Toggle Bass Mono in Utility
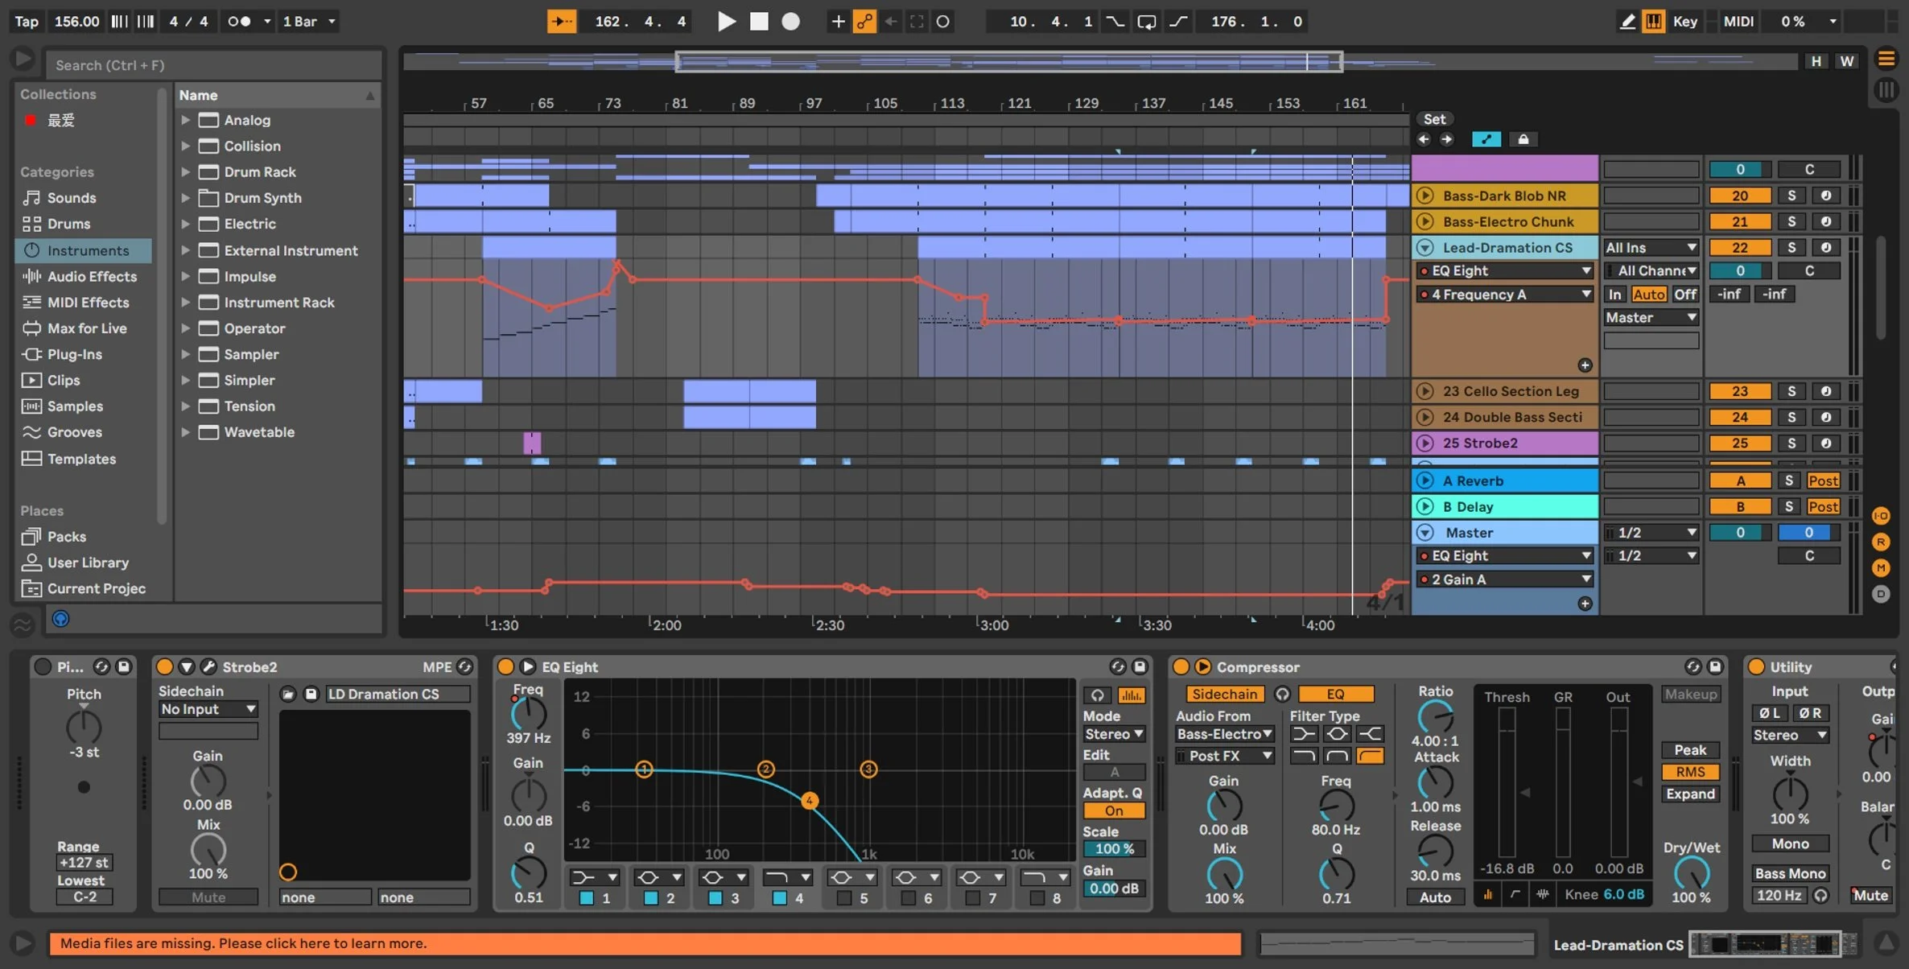This screenshot has width=1909, height=969. (x=1790, y=873)
